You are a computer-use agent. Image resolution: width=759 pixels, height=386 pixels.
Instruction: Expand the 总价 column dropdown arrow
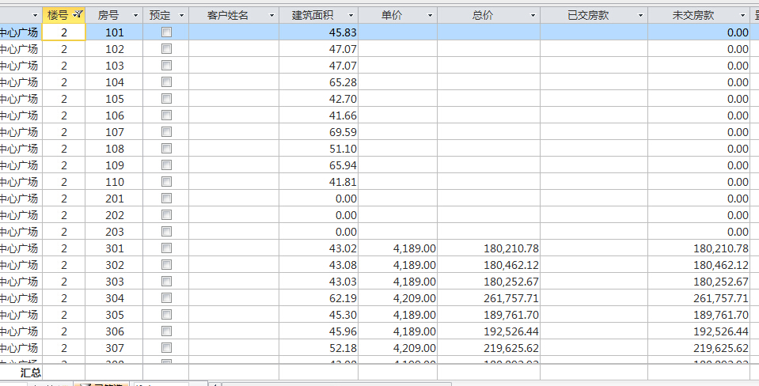pyautogui.click(x=533, y=16)
